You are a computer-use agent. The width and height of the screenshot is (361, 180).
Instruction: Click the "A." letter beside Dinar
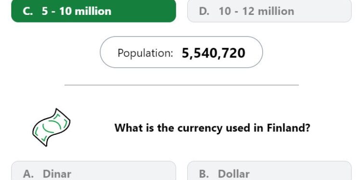pyautogui.click(x=28, y=174)
